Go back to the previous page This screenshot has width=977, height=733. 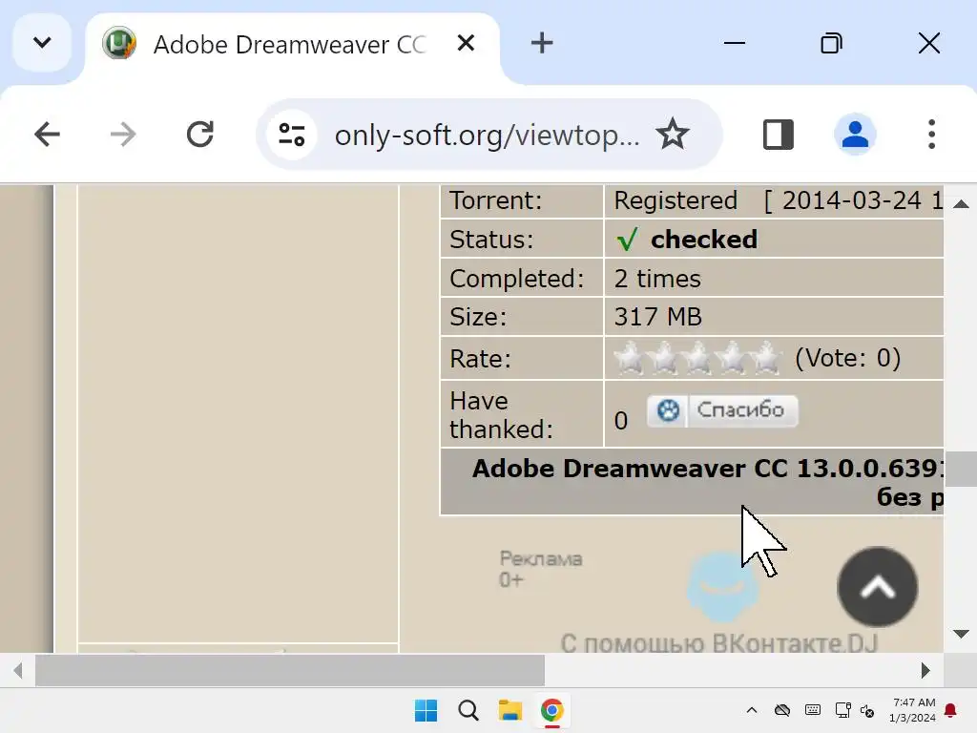pos(47,134)
